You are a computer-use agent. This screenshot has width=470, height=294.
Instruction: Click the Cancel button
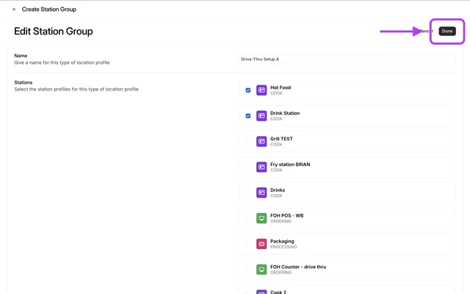[x=424, y=31]
